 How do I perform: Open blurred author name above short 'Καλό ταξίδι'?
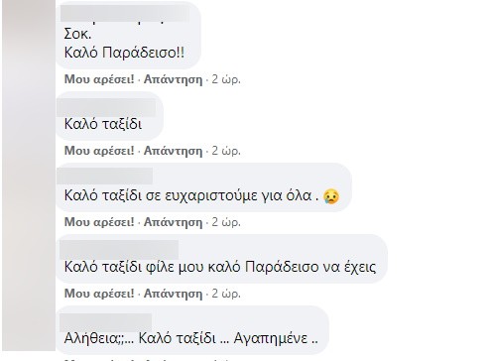pos(106,107)
